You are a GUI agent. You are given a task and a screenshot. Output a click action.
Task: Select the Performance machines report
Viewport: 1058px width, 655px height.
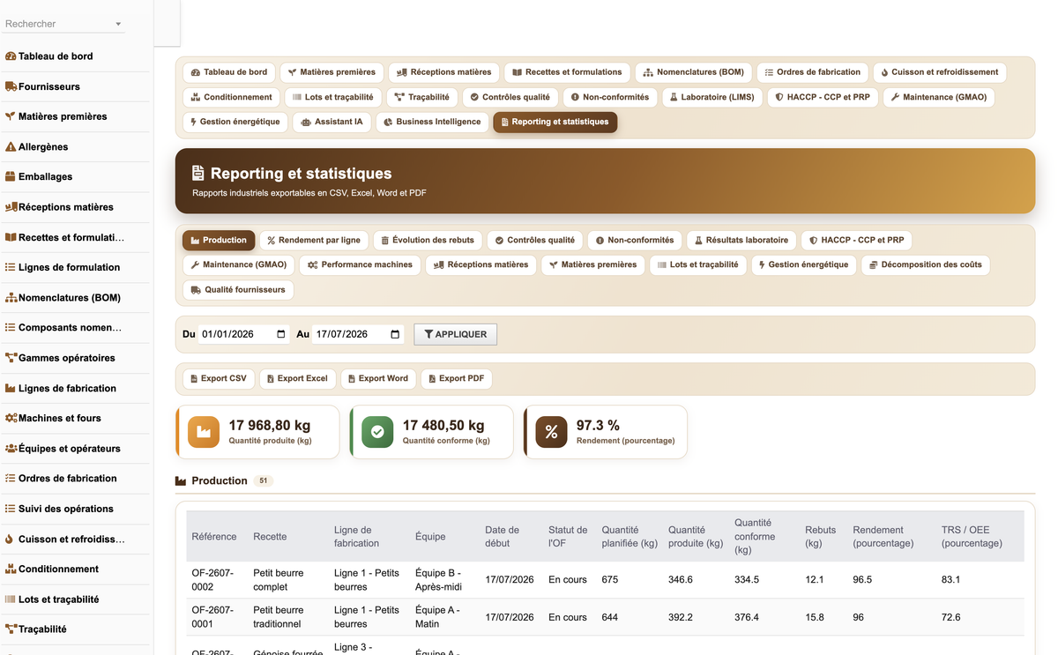pos(360,264)
